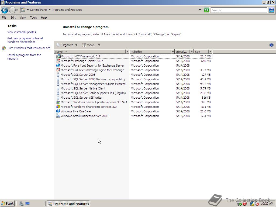Click the Windows Server Update Services icon
The height and width of the screenshot is (207, 276).
[58, 102]
